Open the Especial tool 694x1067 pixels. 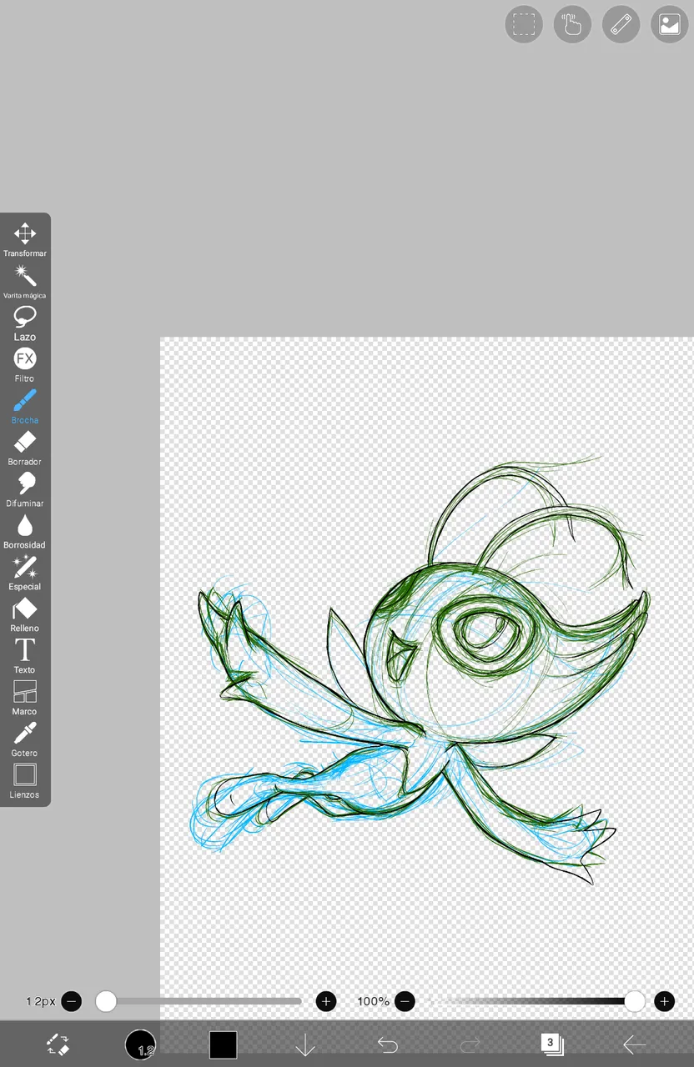pyautogui.click(x=25, y=573)
